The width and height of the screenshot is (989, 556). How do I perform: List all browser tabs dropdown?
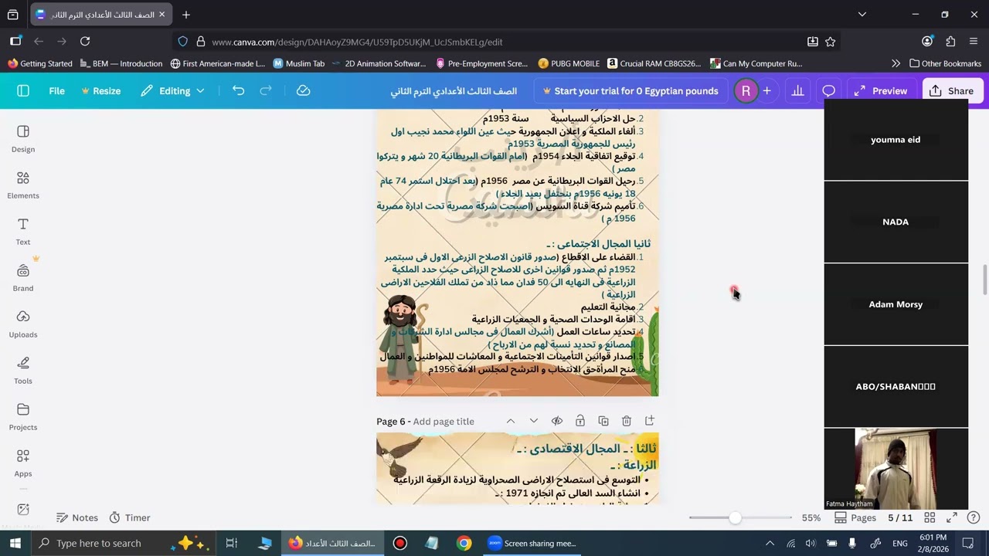coord(862,14)
